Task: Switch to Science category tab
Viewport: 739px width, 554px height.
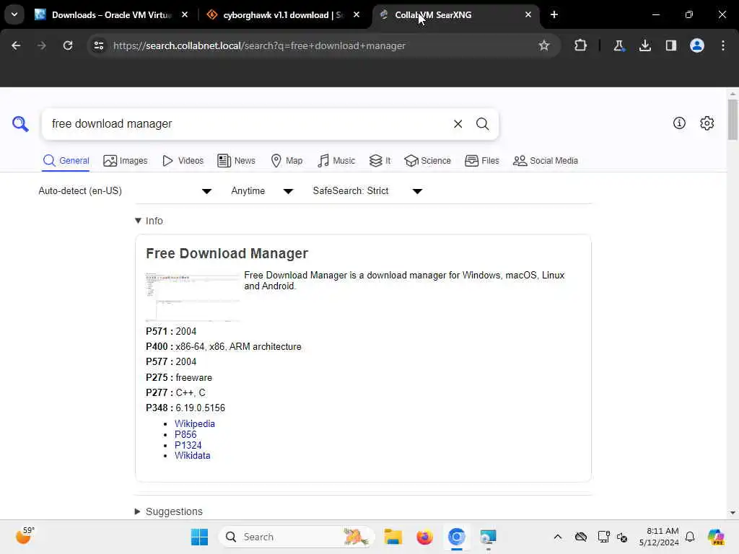Action: pos(427,161)
